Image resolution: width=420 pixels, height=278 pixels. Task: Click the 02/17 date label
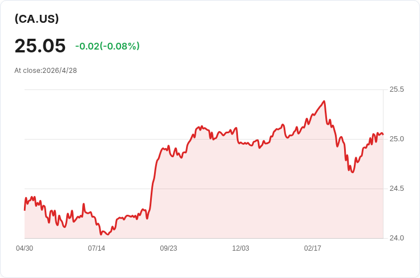click(313, 248)
